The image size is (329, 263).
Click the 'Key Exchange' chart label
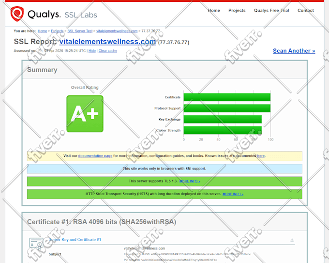tap(169, 119)
